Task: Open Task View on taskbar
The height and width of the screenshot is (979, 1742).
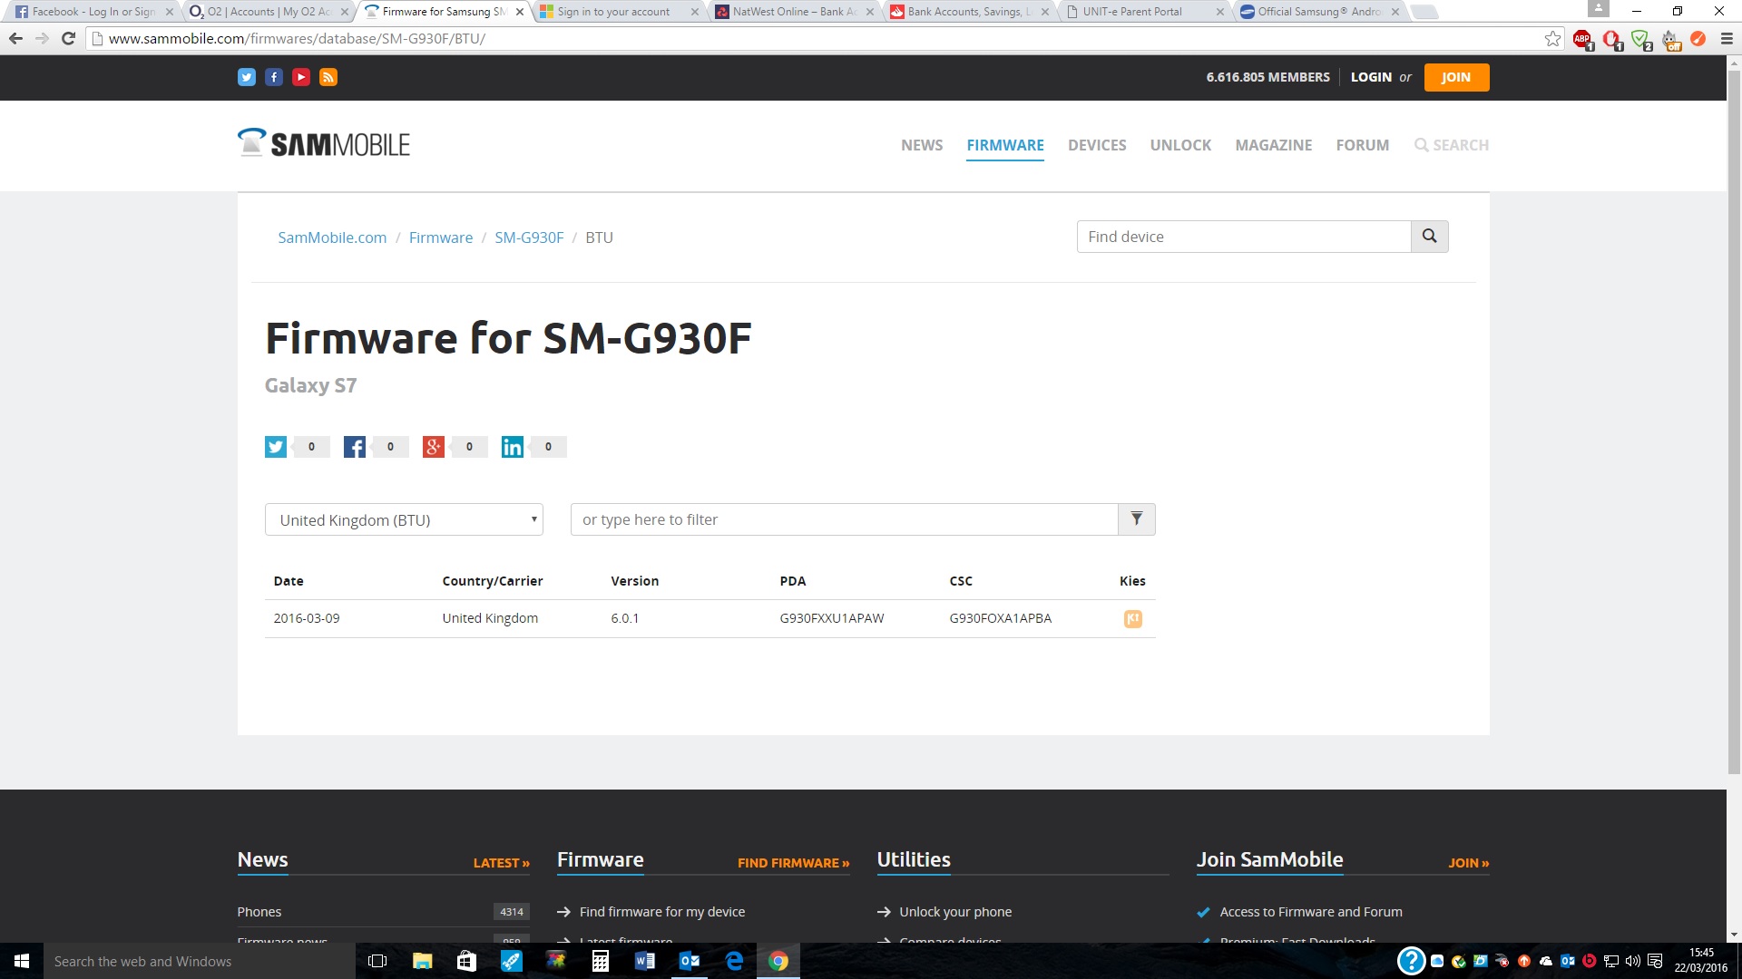Action: (377, 961)
